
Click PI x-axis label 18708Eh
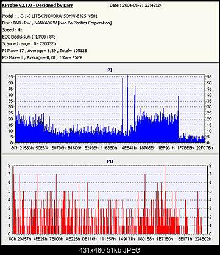tap(147, 148)
